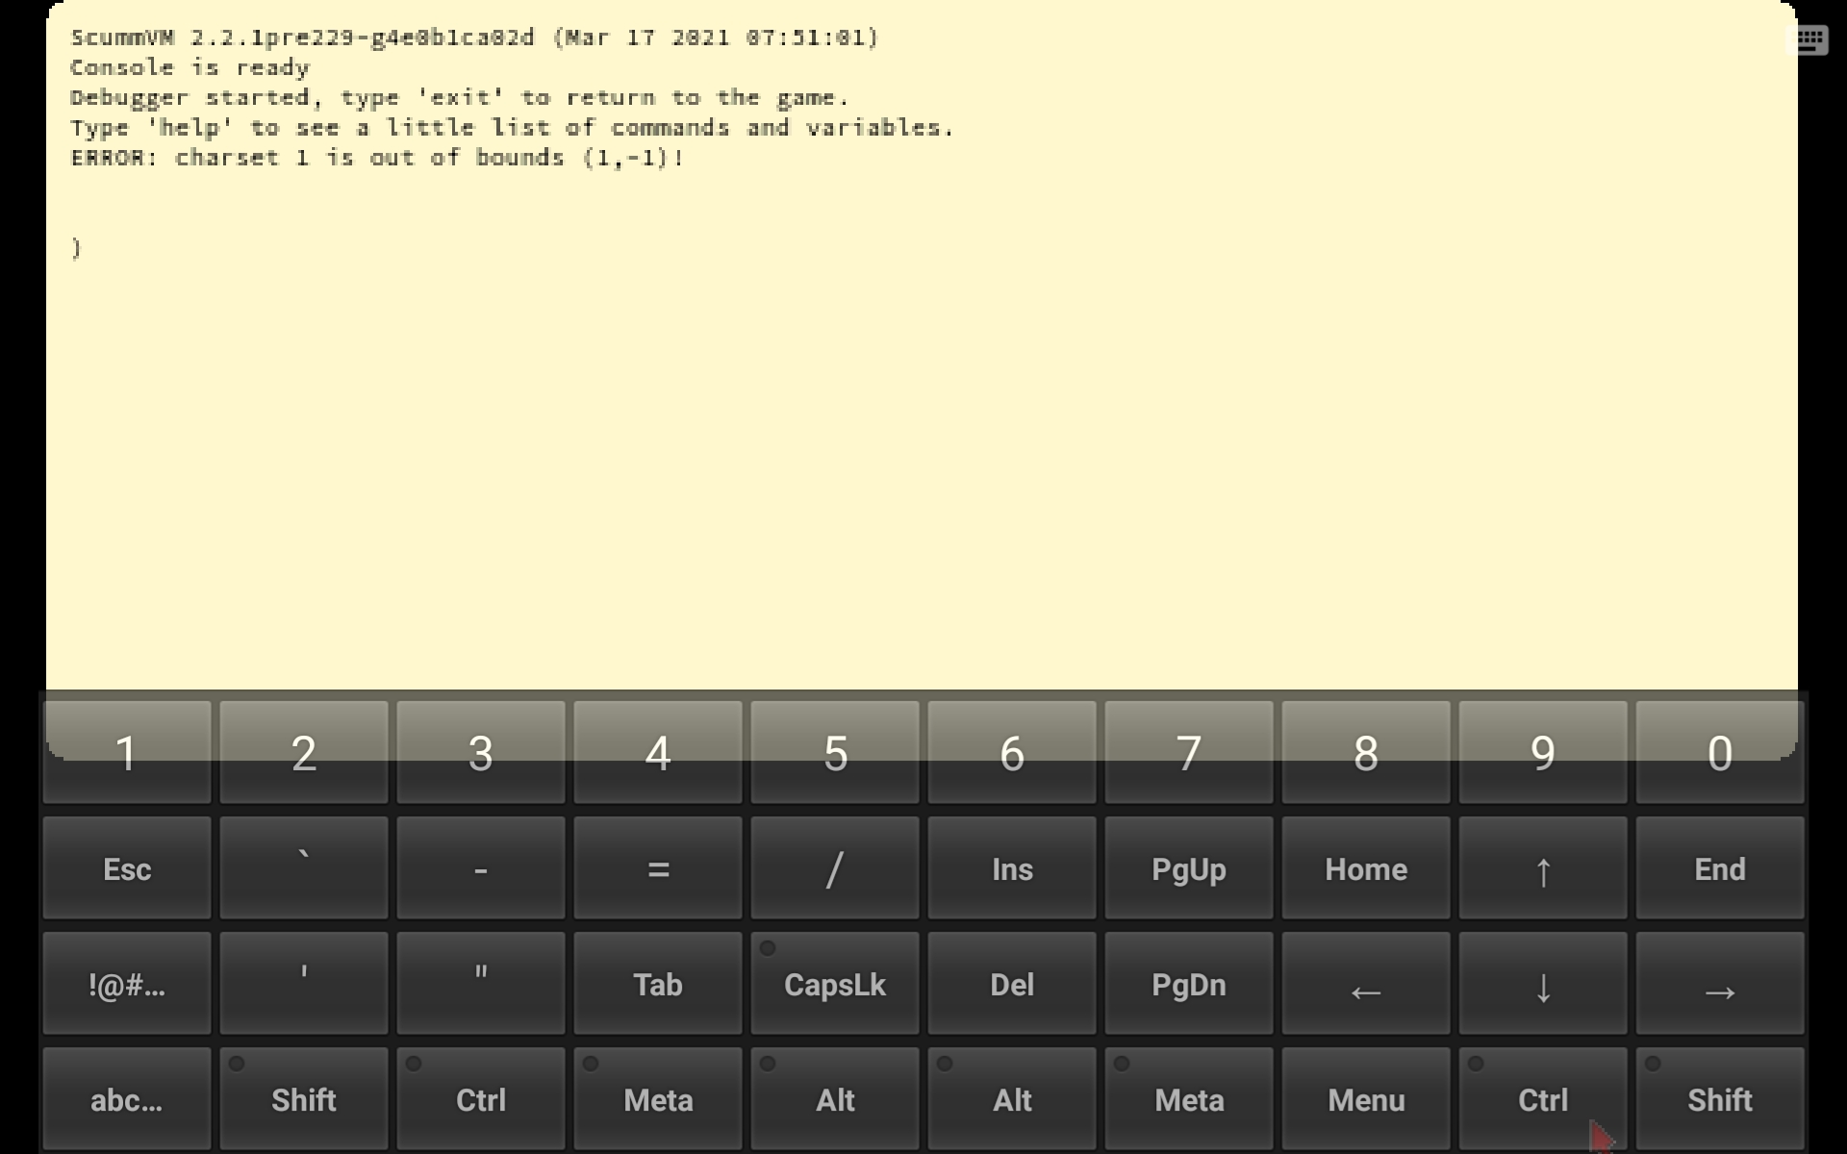Image resolution: width=1847 pixels, height=1154 pixels.
Task: Switch to the abc... letters layout
Action: [x=127, y=1098]
